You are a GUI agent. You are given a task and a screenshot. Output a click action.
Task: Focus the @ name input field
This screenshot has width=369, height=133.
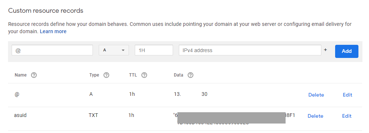pyautogui.click(x=52, y=50)
